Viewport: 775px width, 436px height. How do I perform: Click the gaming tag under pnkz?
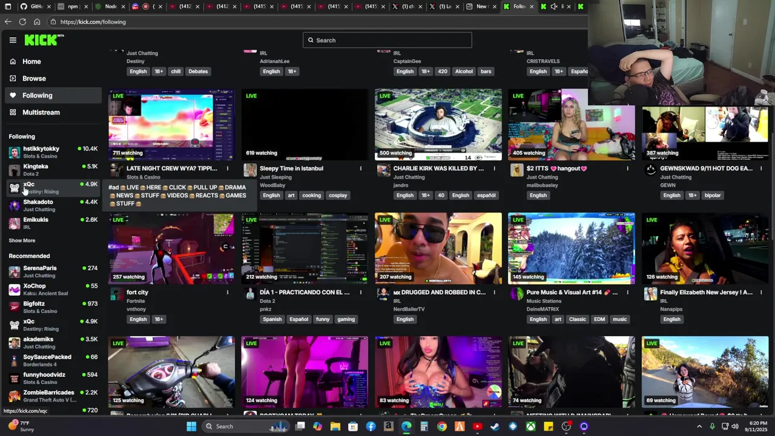point(346,319)
